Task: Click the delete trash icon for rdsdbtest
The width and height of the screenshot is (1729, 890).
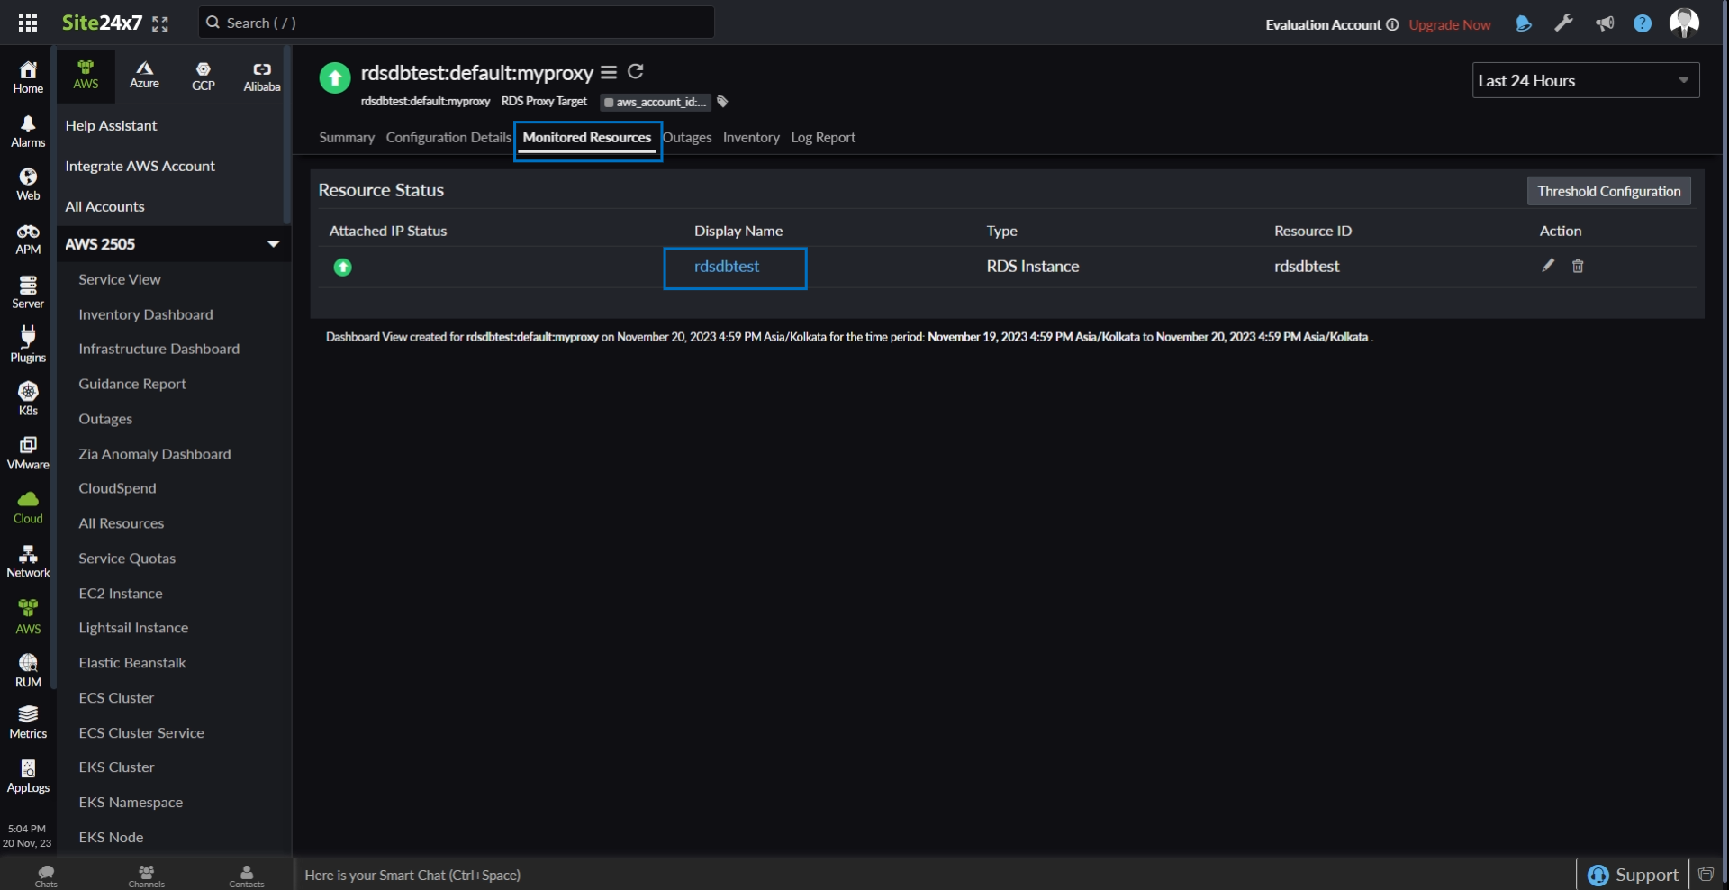Action: pyautogui.click(x=1578, y=266)
